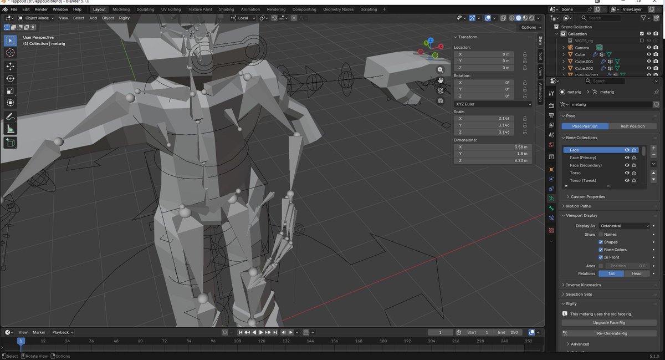The height and width of the screenshot is (360, 665).
Task: Open the Output properties tab icon
Action: [x=551, y=115]
